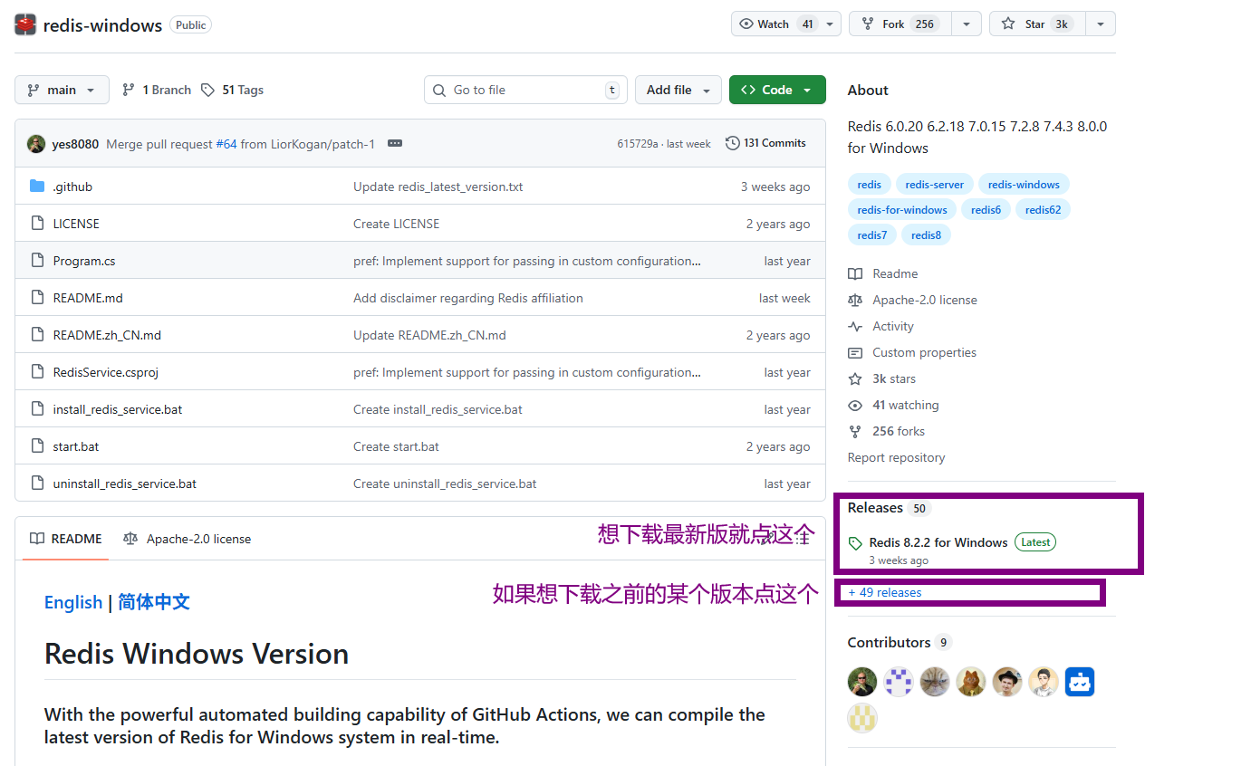Open the '+ 49 releases' link

tap(885, 592)
